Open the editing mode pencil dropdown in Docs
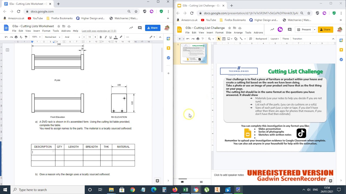346x194 pixels. 152,37
